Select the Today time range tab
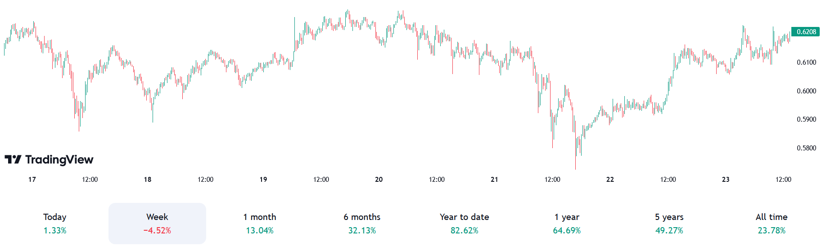Screen dimensions: 826x246 point(55,224)
